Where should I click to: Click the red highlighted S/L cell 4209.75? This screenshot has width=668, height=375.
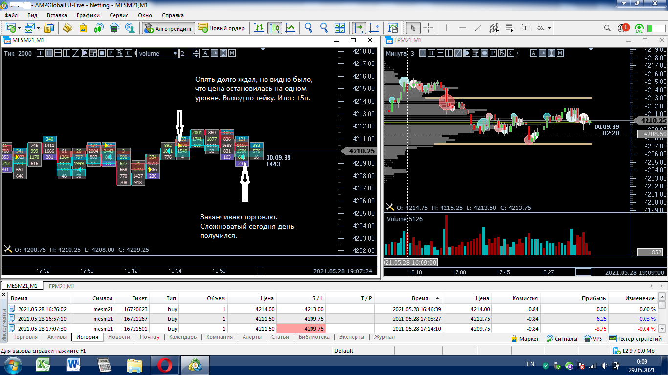tap(301, 329)
